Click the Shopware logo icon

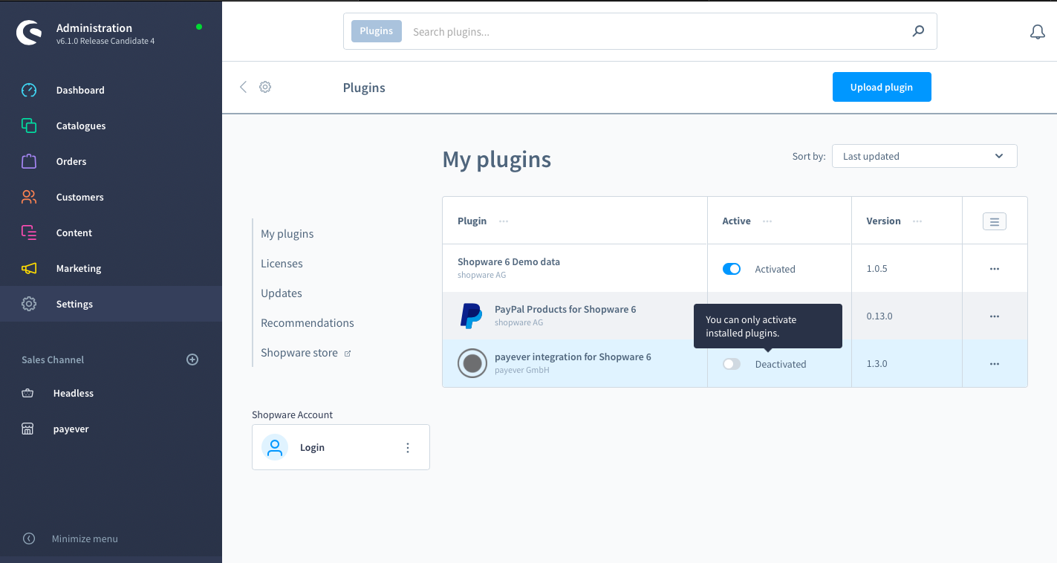[30, 33]
